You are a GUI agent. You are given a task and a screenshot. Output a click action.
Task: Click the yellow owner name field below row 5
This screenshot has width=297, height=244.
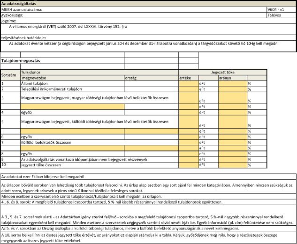pos(72,131)
